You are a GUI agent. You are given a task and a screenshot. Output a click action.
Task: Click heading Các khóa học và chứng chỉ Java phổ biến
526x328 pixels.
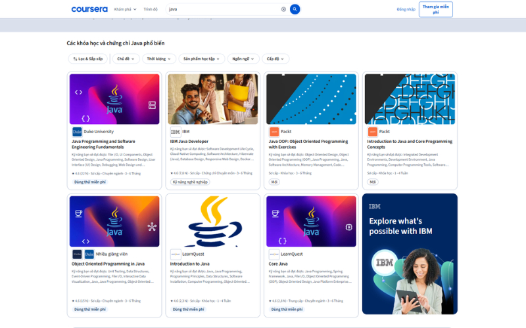pyautogui.click(x=116, y=43)
